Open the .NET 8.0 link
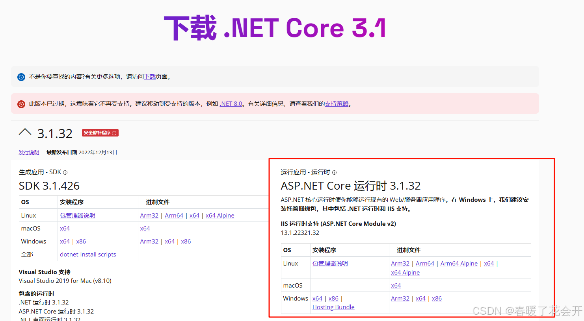The width and height of the screenshot is (584, 321). (x=231, y=104)
